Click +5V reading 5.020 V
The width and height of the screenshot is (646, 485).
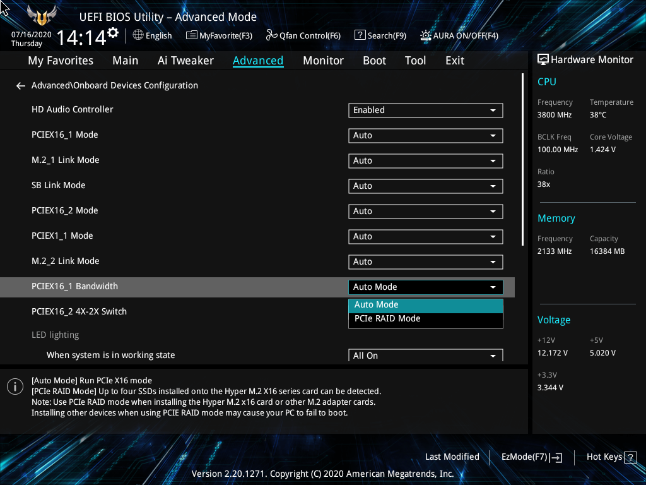click(602, 353)
